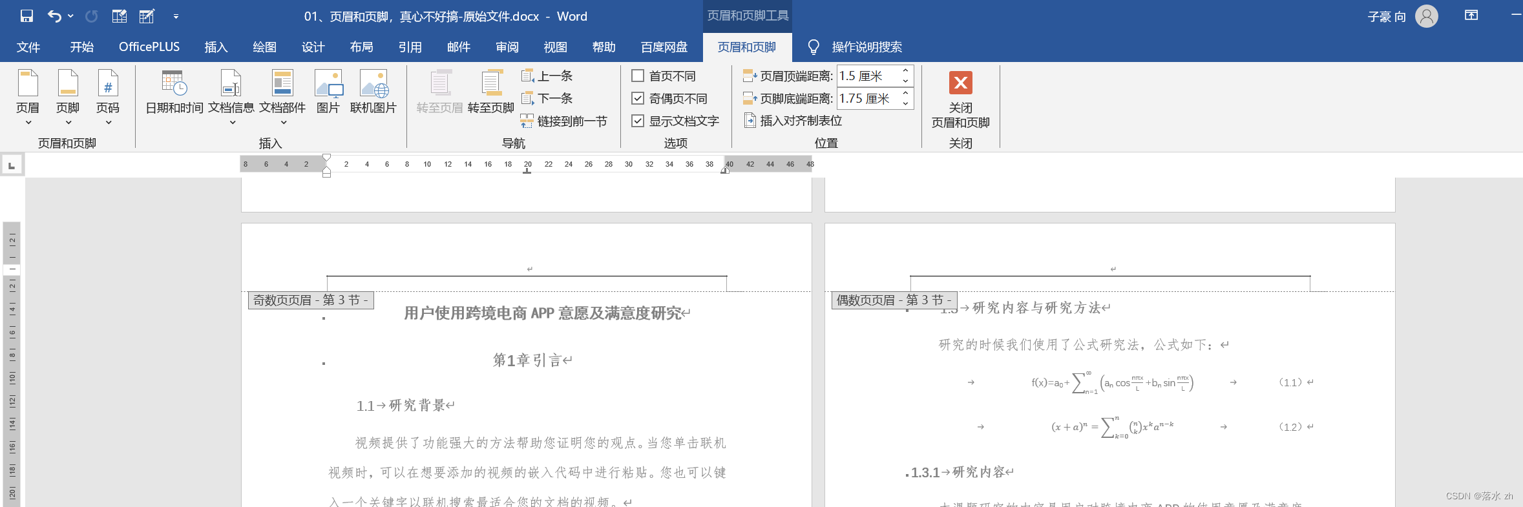
Task: Toggle 奇偶页不同 checkbox
Action: click(638, 99)
